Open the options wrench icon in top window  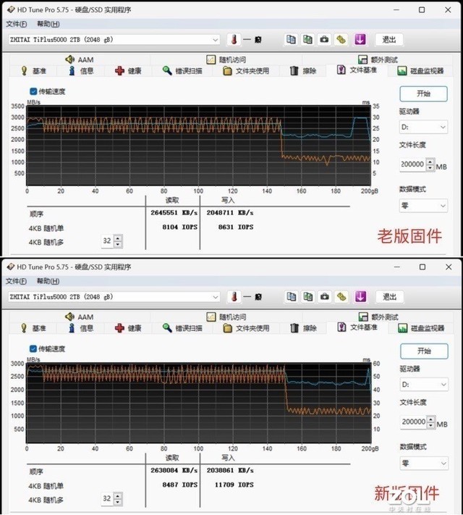(341, 40)
